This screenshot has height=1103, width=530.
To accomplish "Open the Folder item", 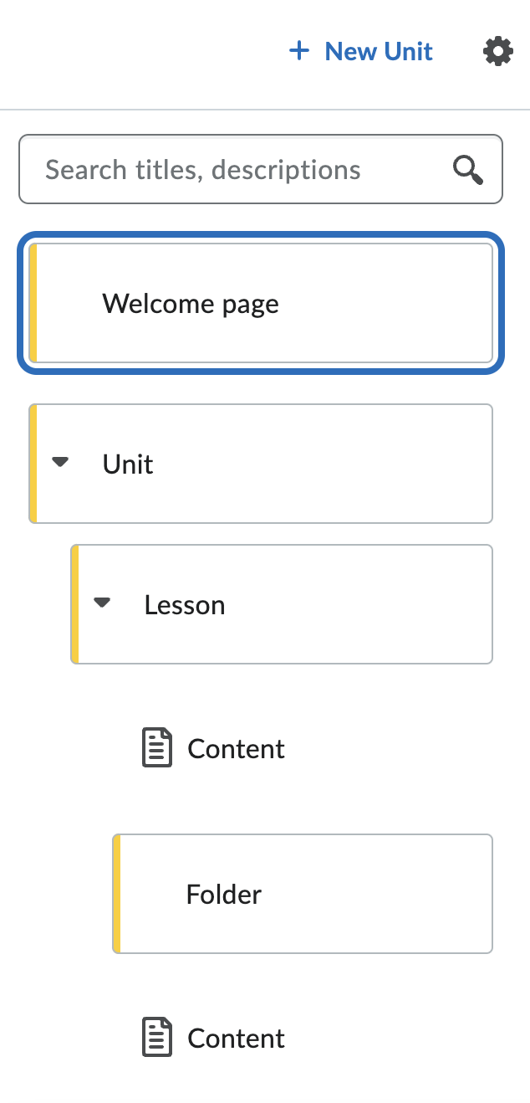I will [224, 895].
